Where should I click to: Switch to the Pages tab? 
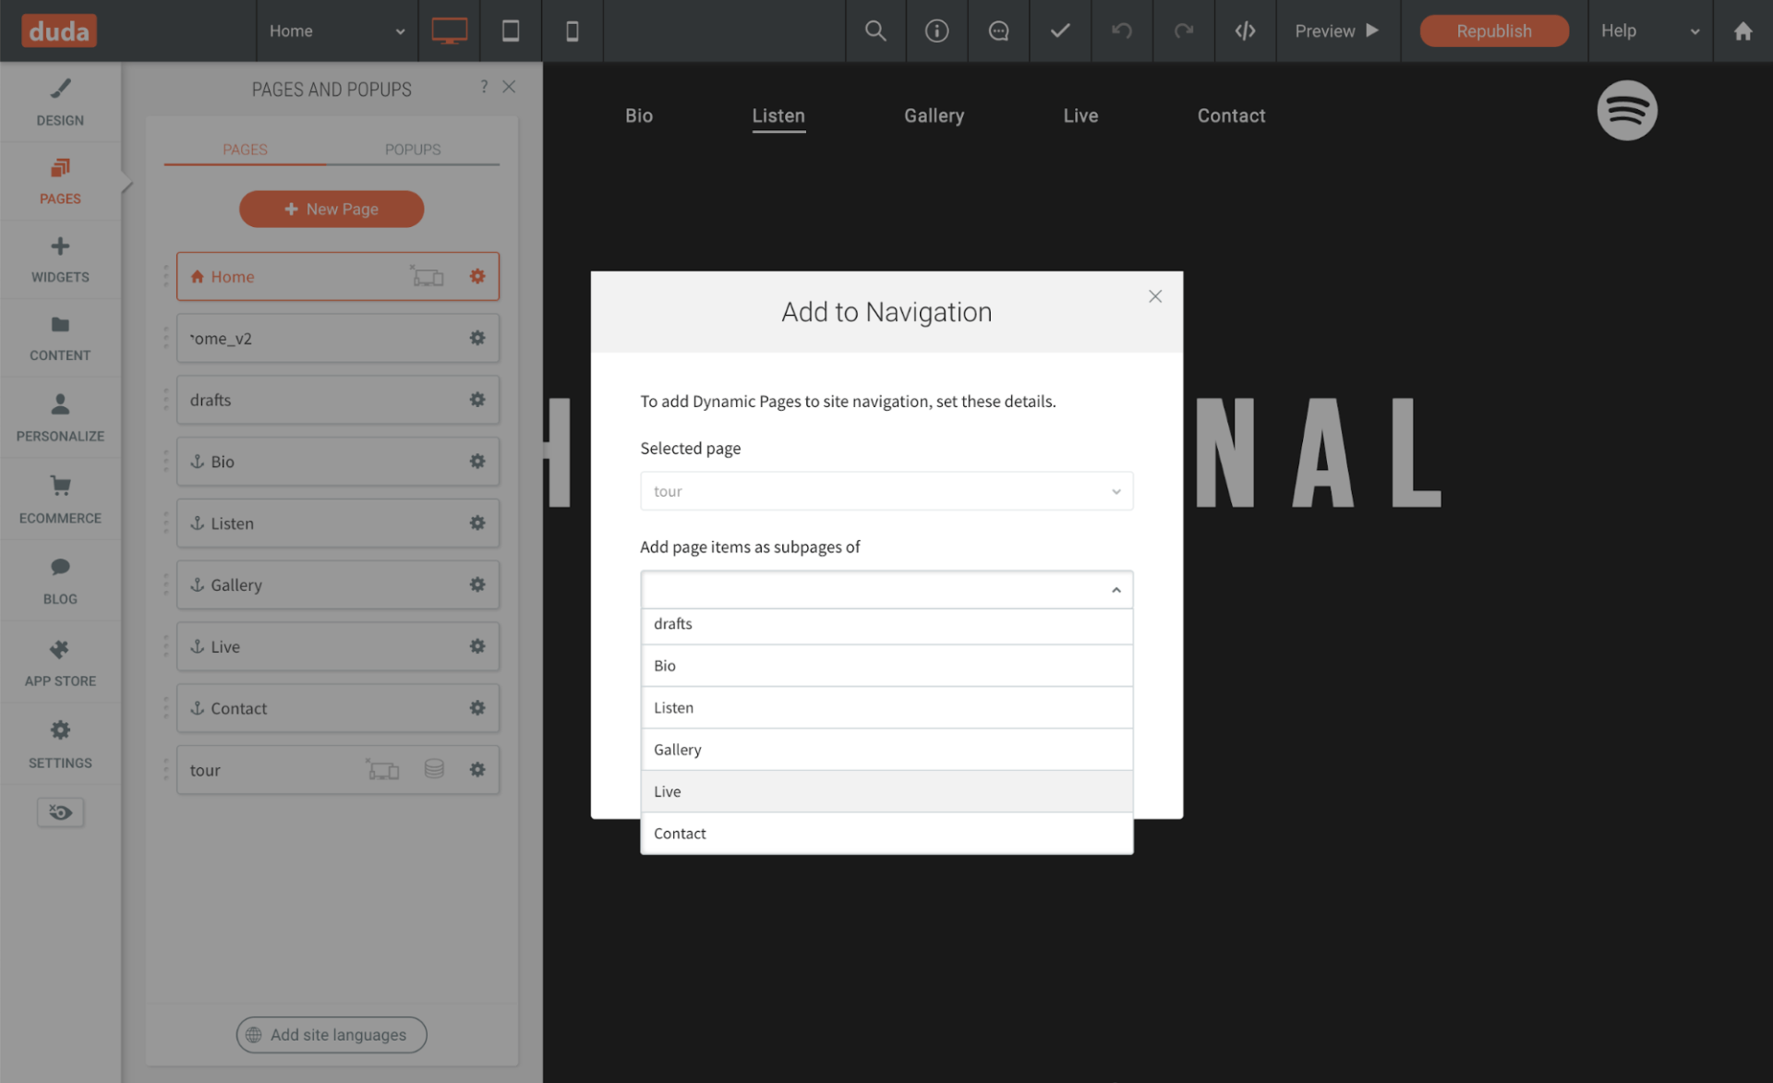pos(245,150)
